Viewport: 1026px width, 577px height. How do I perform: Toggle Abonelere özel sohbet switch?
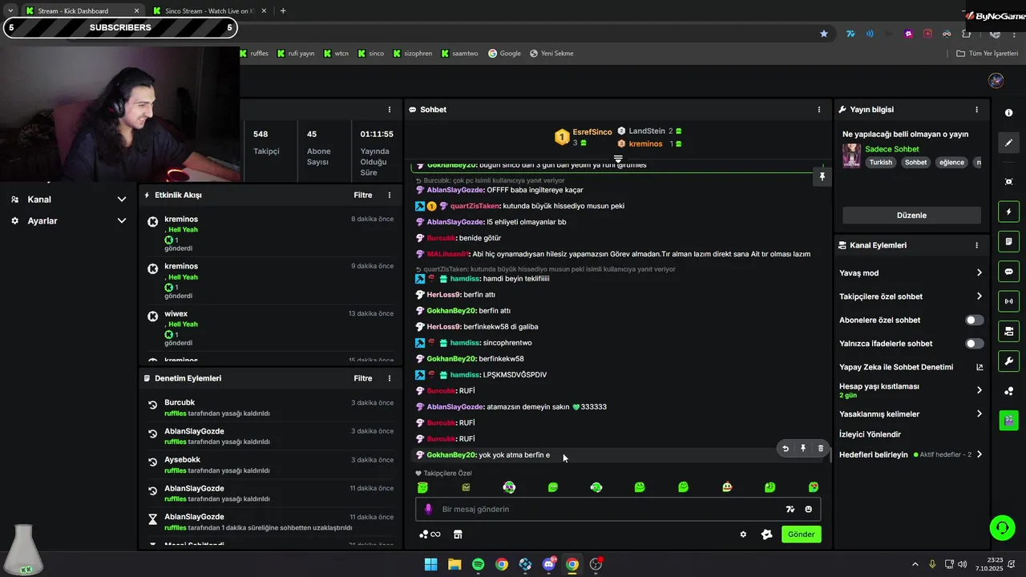(x=974, y=320)
